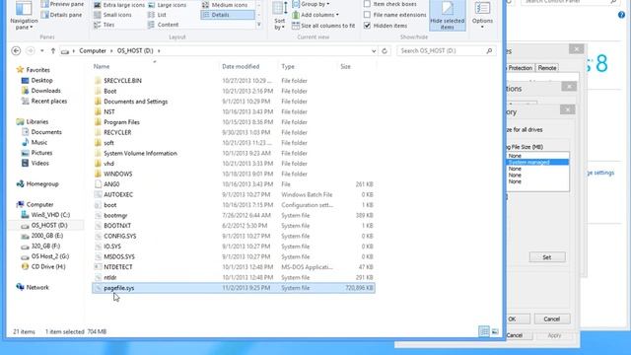Screen dimensions: 631x355
Task: Open the Protection tab in System Properties
Action: pyautogui.click(x=520, y=68)
